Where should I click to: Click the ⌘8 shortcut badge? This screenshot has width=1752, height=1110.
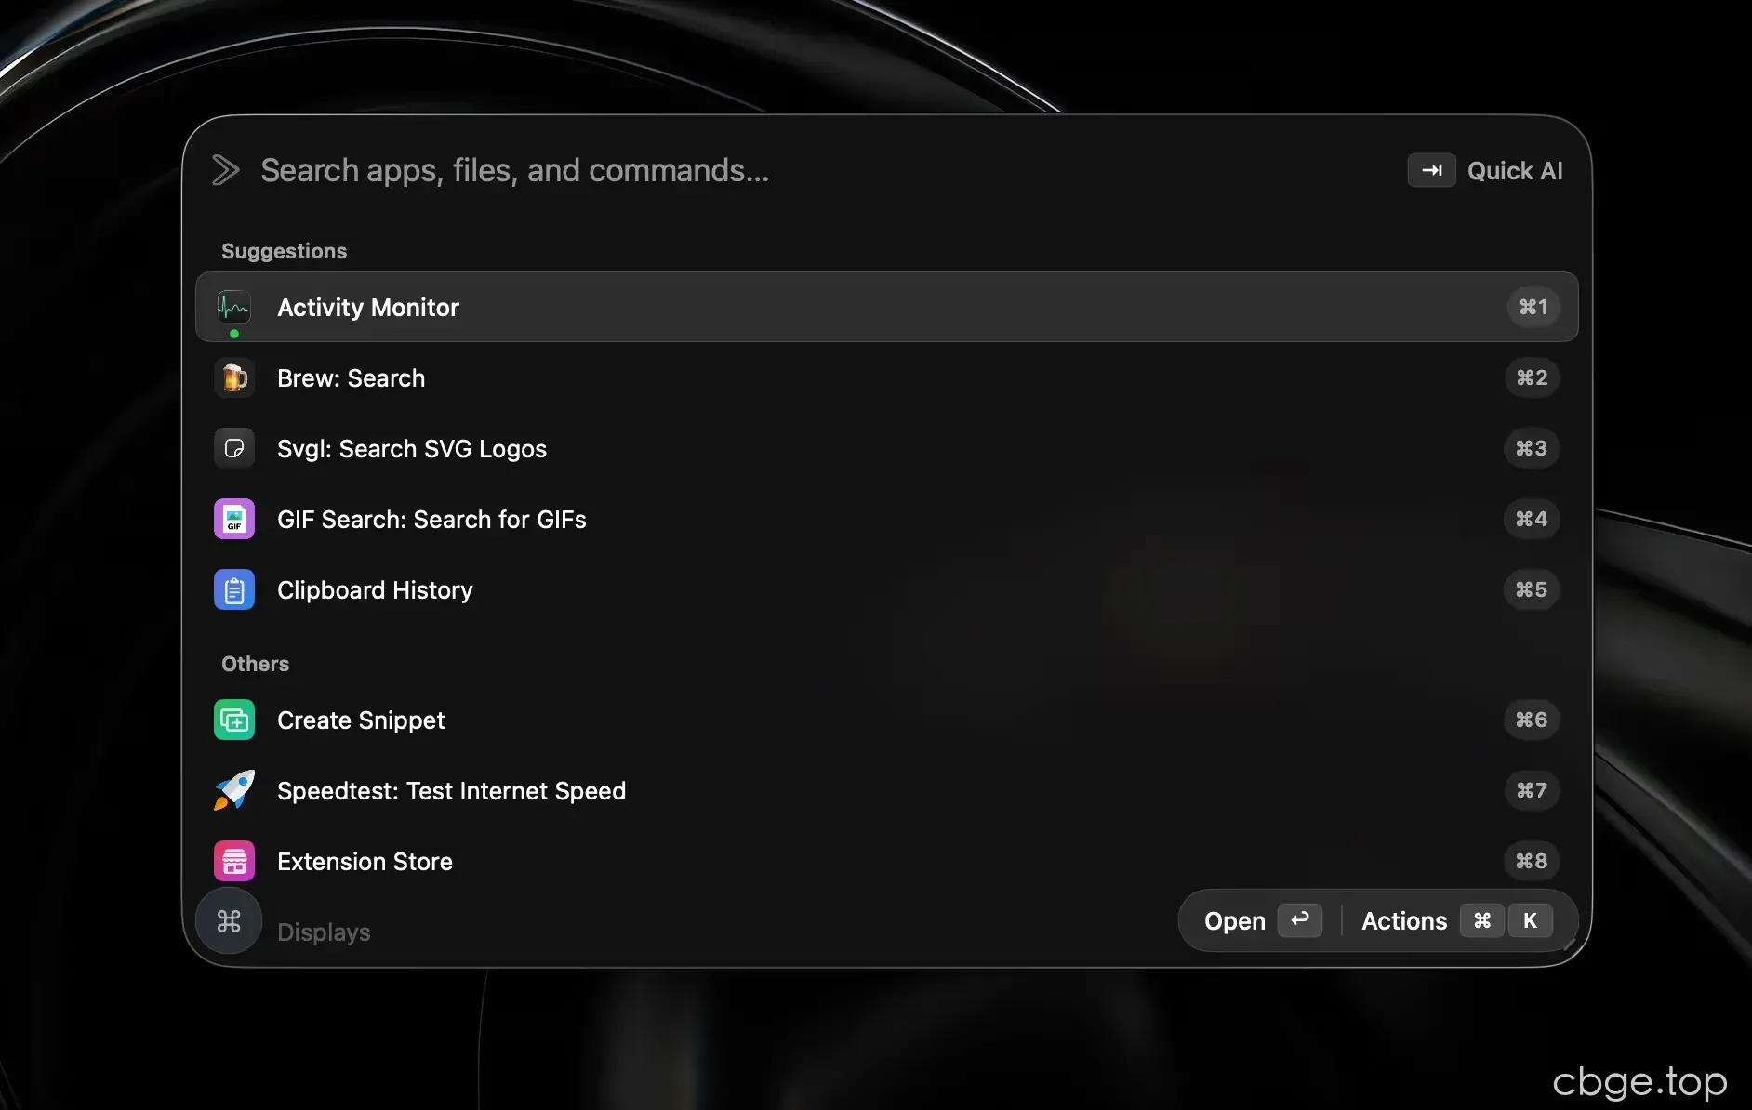click(1532, 861)
